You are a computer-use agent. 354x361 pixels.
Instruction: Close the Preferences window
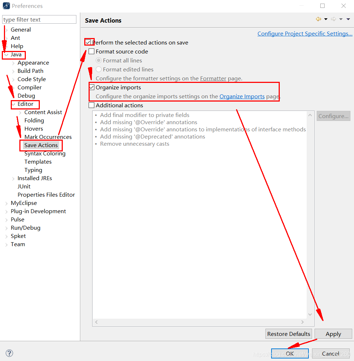[343, 6]
